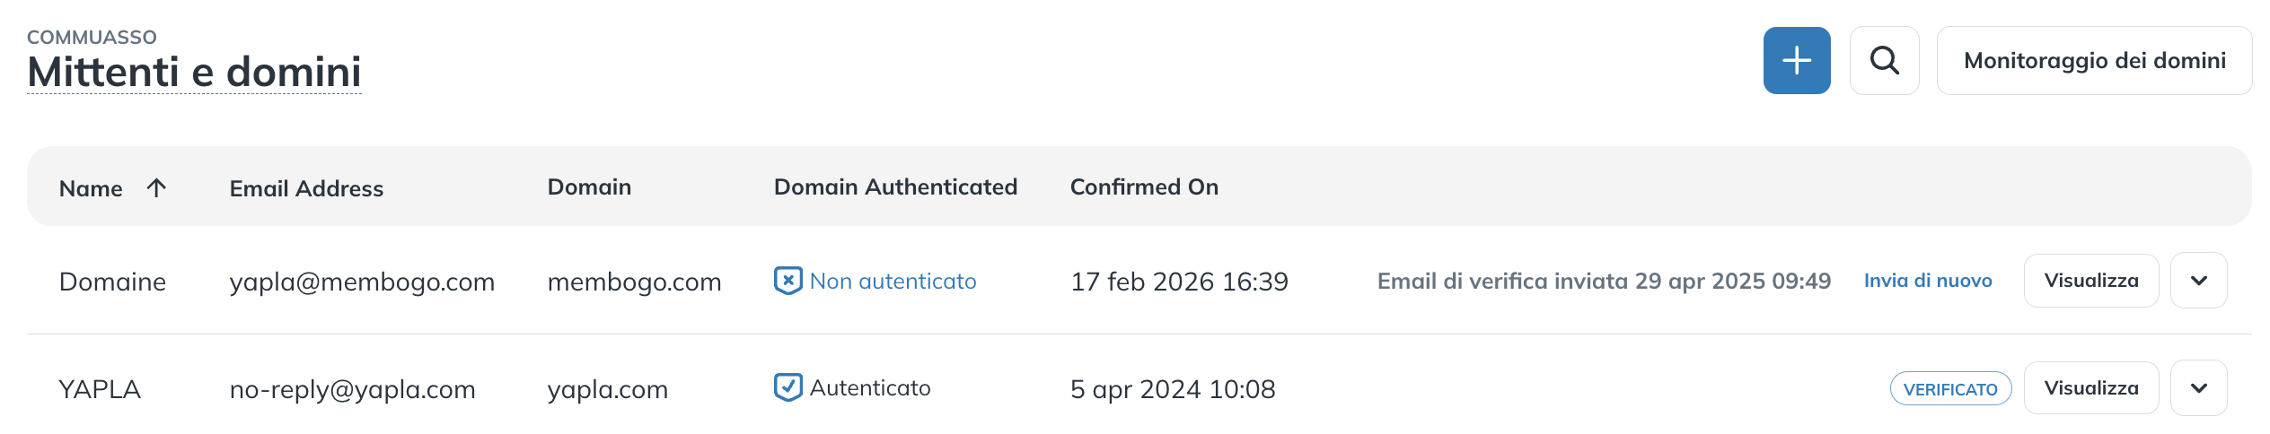The height and width of the screenshot is (434, 2270).
Task: Expand dropdown arrow for Domaine row
Action: (x=2198, y=281)
